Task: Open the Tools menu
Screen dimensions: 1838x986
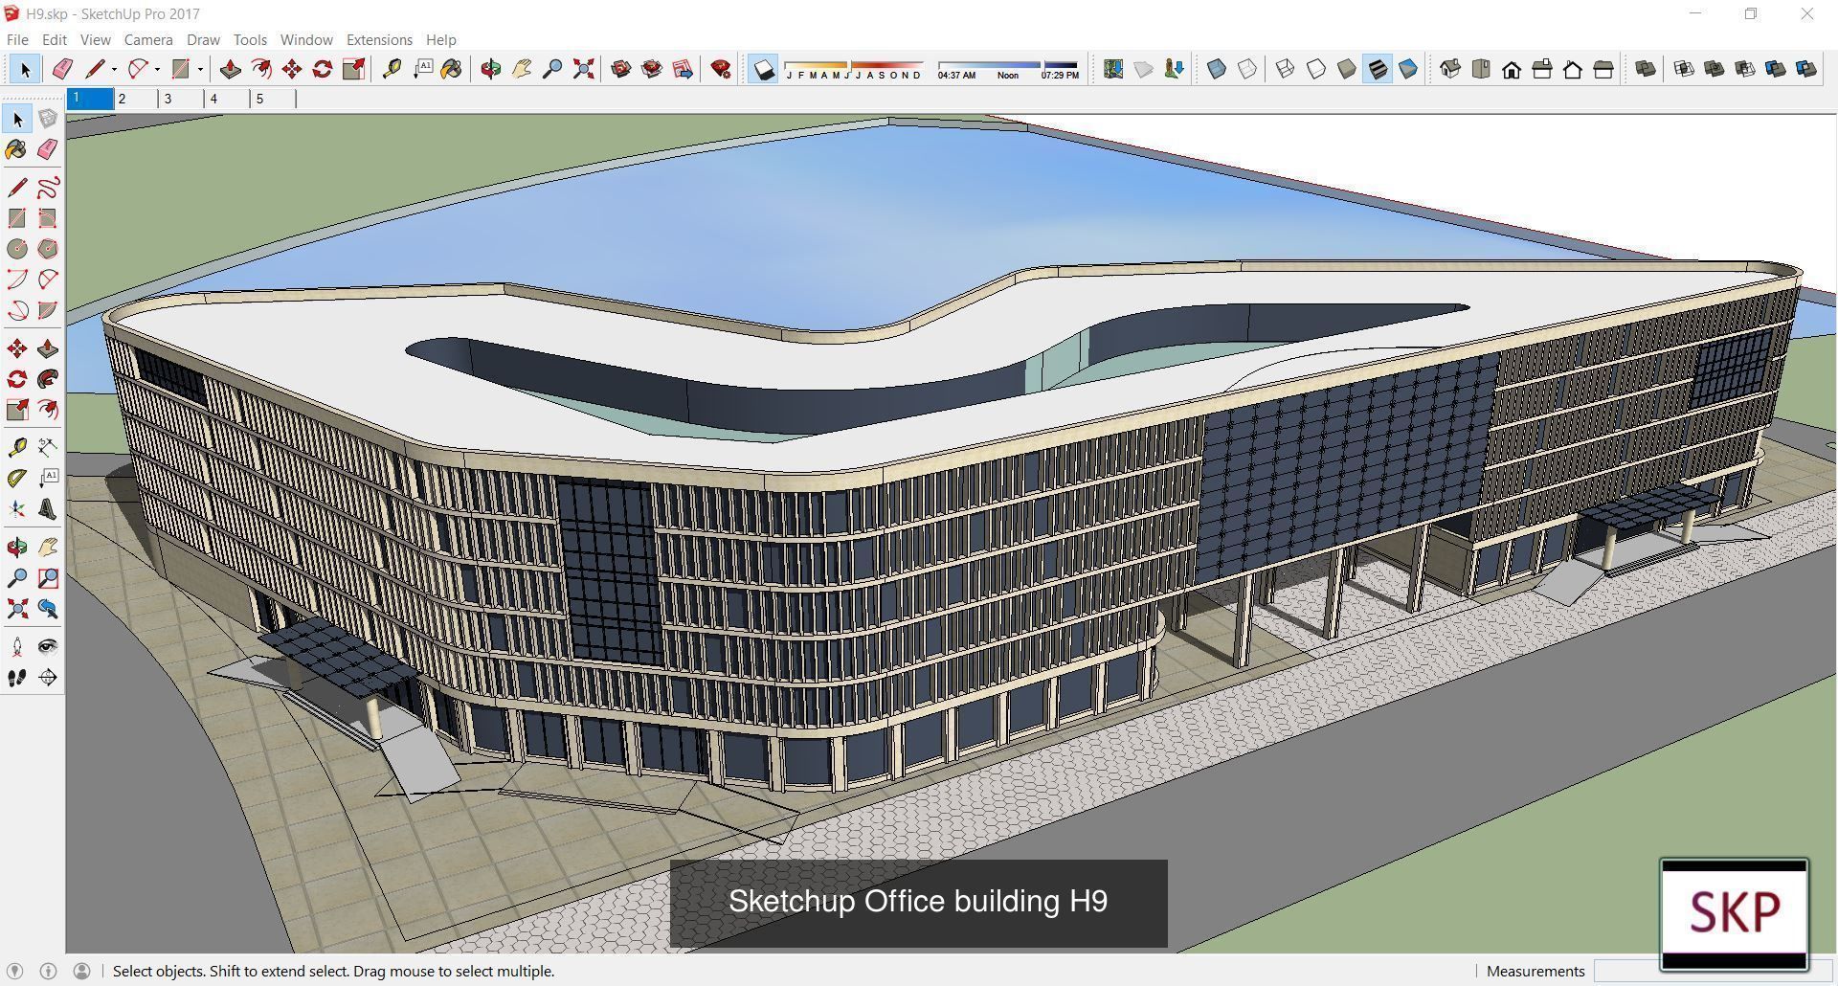Action: point(250,40)
